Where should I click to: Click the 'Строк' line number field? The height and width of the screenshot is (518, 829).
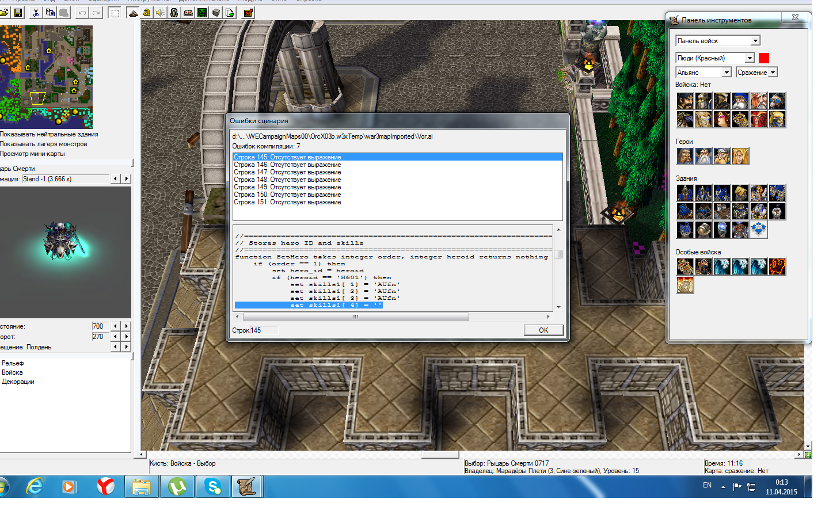coord(264,330)
